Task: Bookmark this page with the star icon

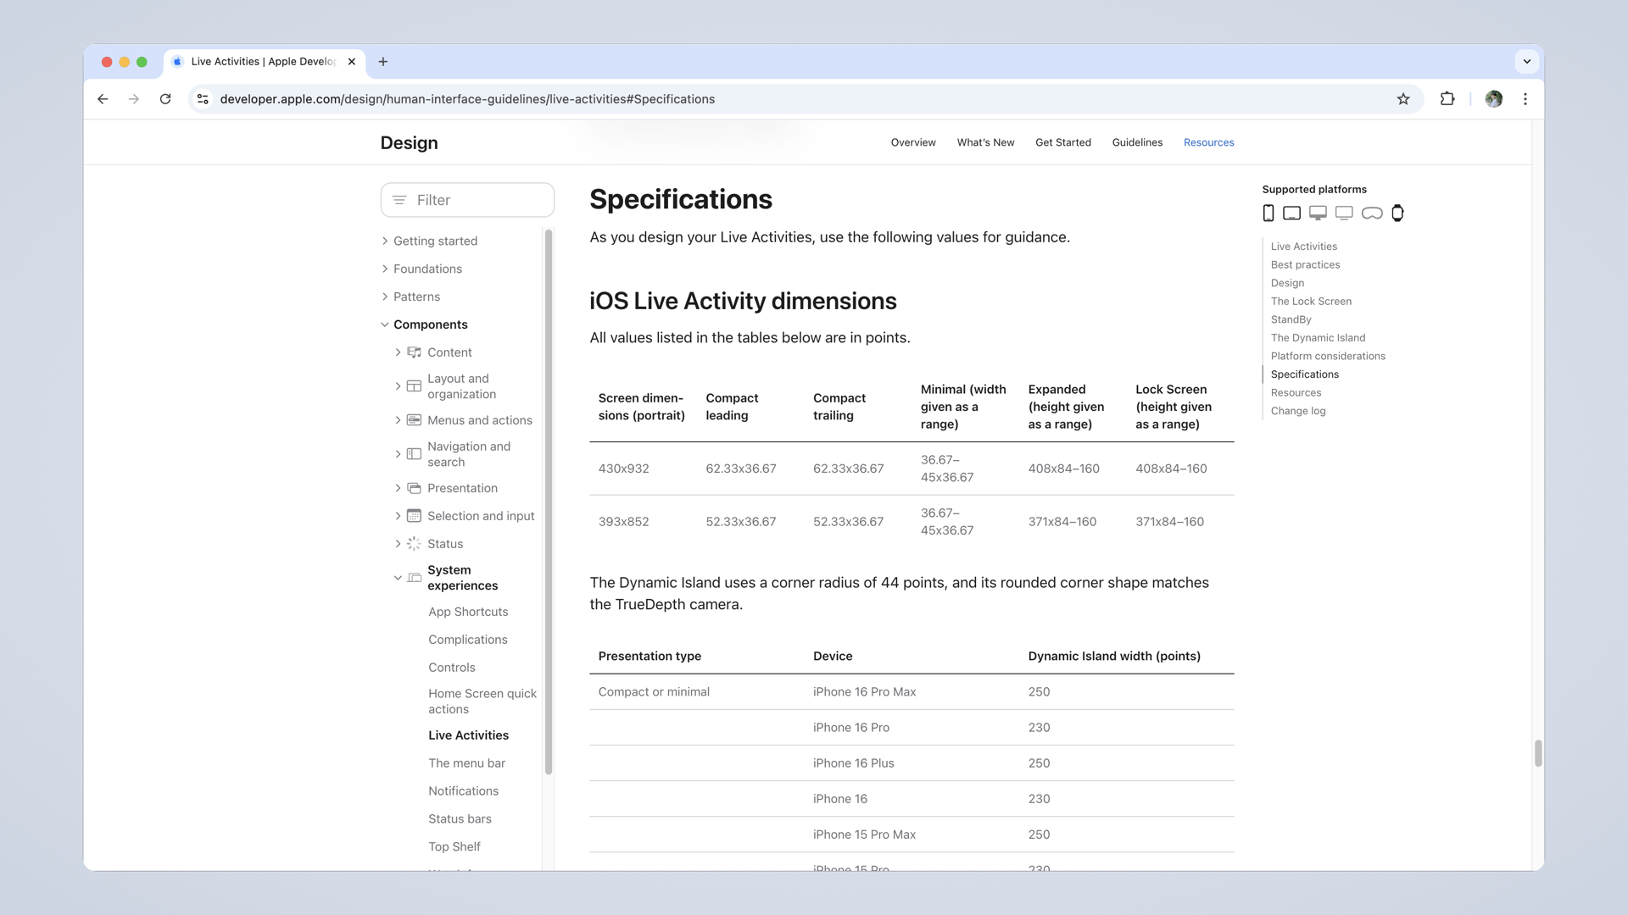Action: [x=1403, y=99]
